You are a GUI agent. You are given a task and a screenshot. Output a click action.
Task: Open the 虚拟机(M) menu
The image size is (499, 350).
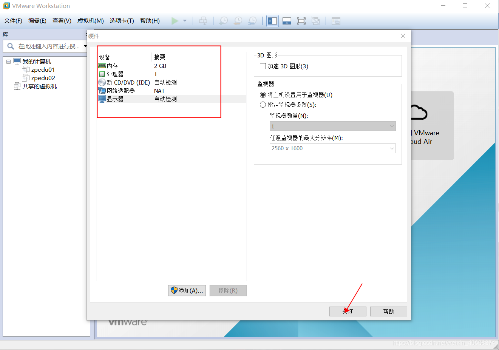(91, 21)
